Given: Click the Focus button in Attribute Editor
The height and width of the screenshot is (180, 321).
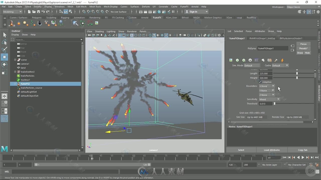Looking at the screenshot, I should (x=303, y=44).
